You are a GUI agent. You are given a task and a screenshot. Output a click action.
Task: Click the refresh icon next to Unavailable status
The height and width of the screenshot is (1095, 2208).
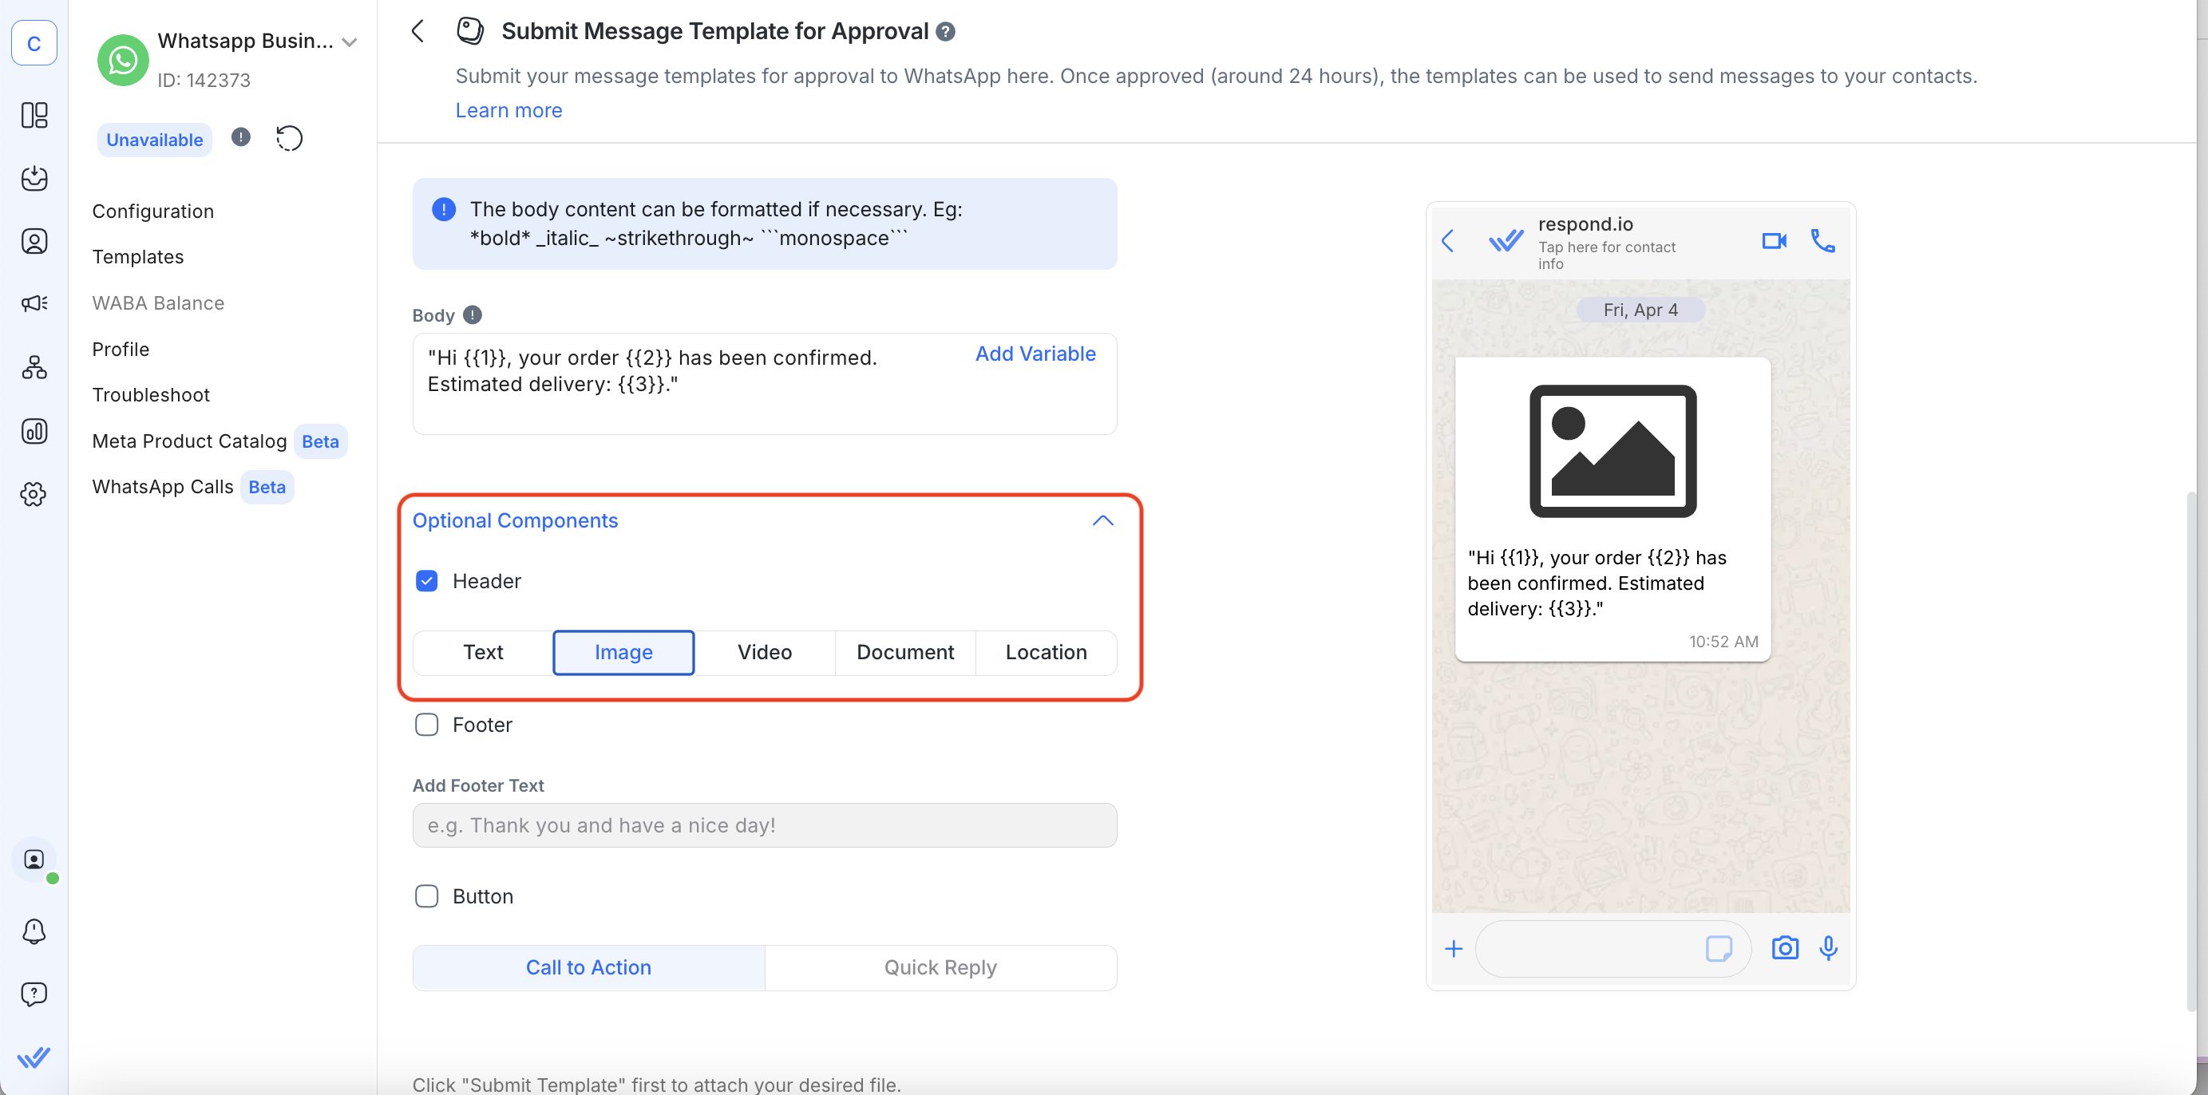[289, 138]
